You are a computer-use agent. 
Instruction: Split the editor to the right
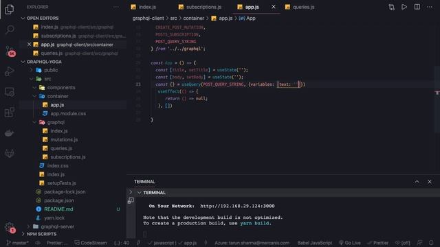pyautogui.click(x=417, y=7)
